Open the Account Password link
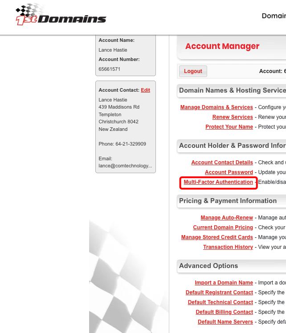Image resolution: width=286 pixels, height=333 pixels. tap(229, 172)
